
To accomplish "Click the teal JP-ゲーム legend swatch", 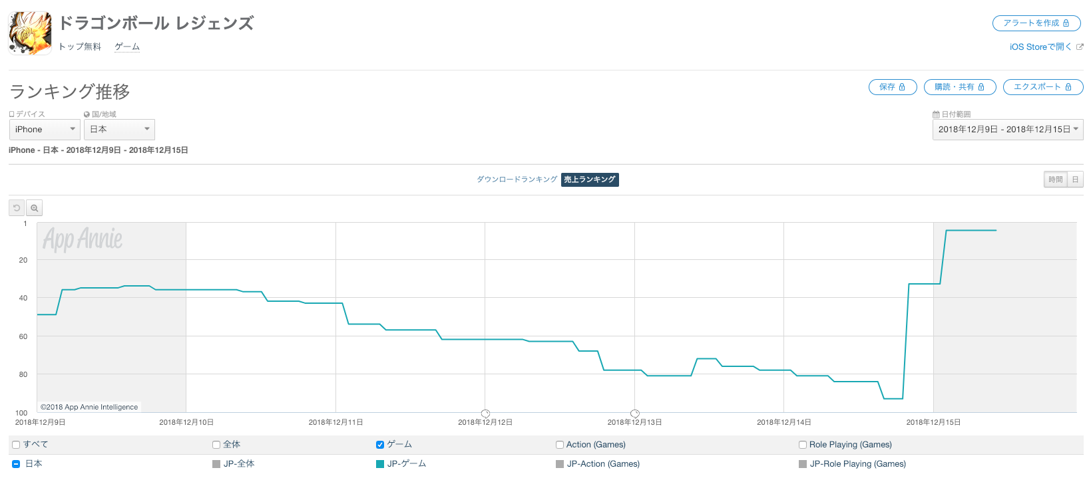I will pos(380,464).
